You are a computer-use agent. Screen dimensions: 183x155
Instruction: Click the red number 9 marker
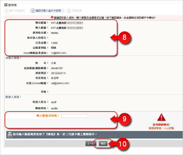(x=124, y=119)
